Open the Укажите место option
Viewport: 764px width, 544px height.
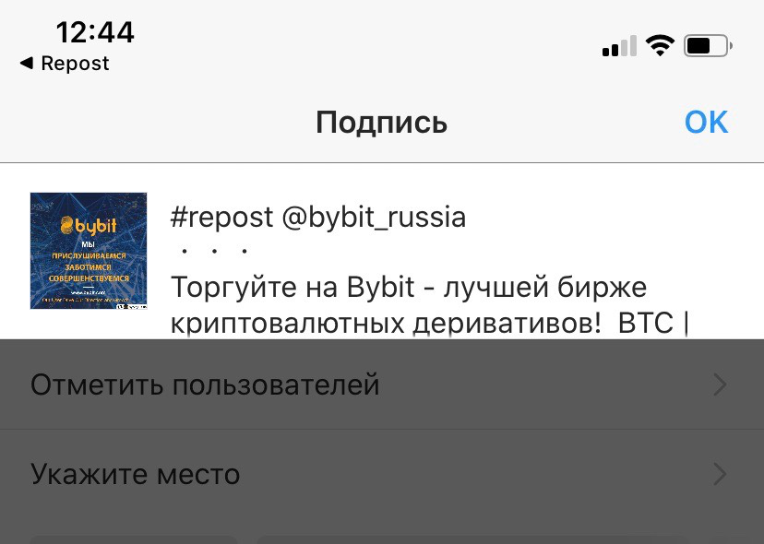[382, 474]
